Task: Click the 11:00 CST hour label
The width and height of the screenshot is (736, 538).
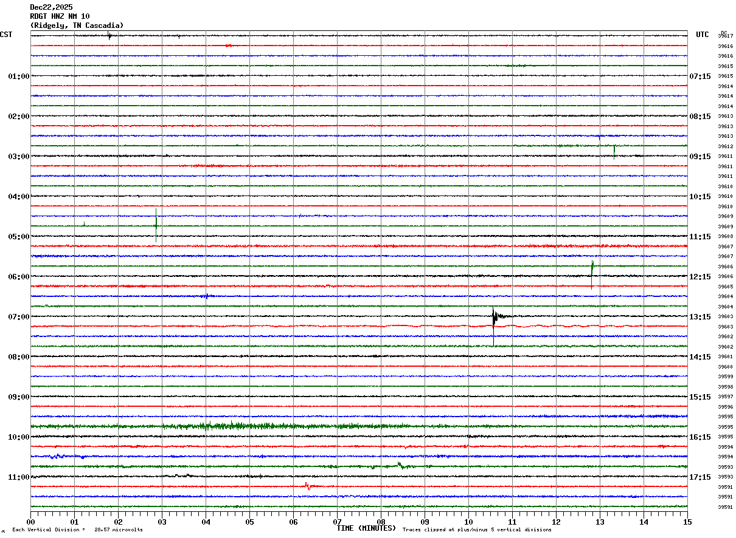Action: [x=18, y=477]
